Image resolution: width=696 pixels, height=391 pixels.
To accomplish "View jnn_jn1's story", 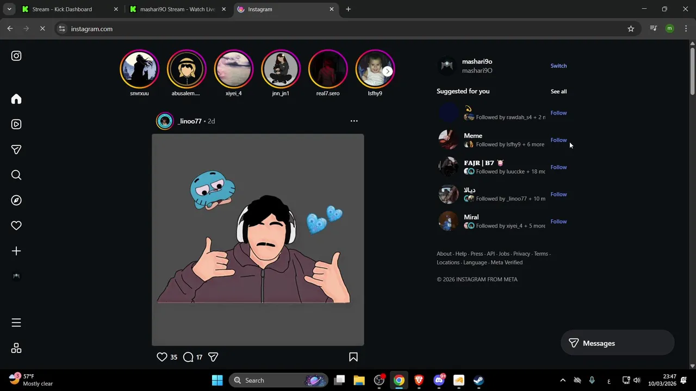I will click(x=281, y=70).
